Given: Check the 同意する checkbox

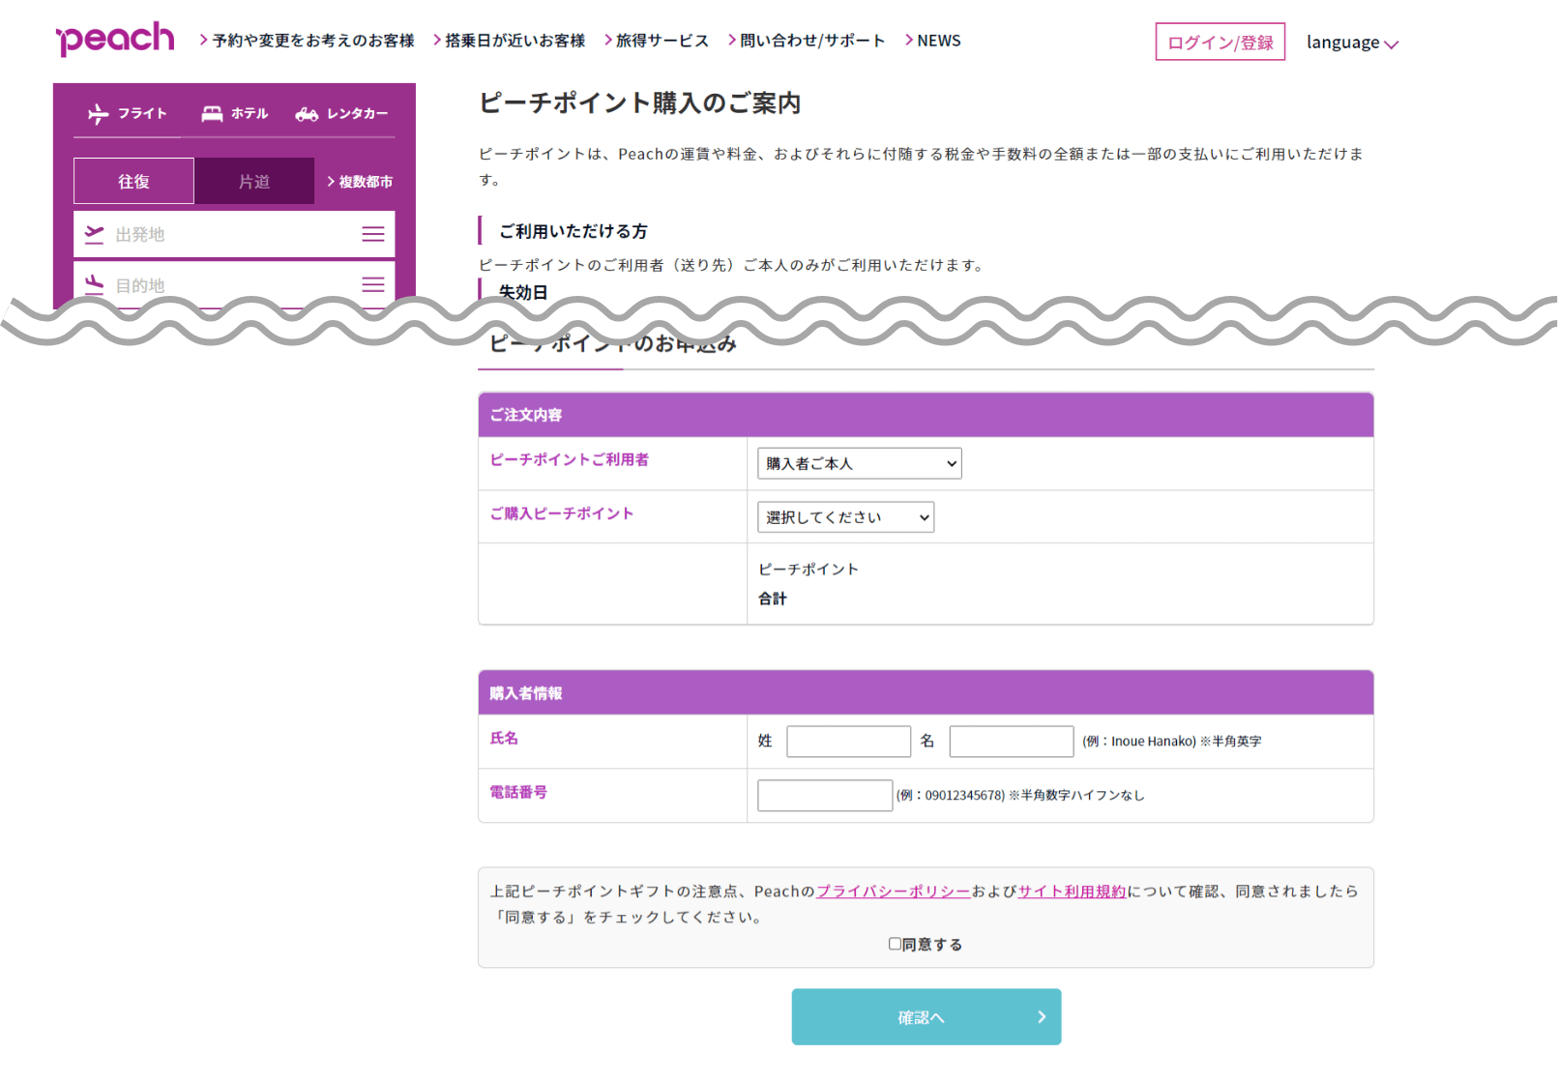Looking at the screenshot, I should click(x=895, y=944).
